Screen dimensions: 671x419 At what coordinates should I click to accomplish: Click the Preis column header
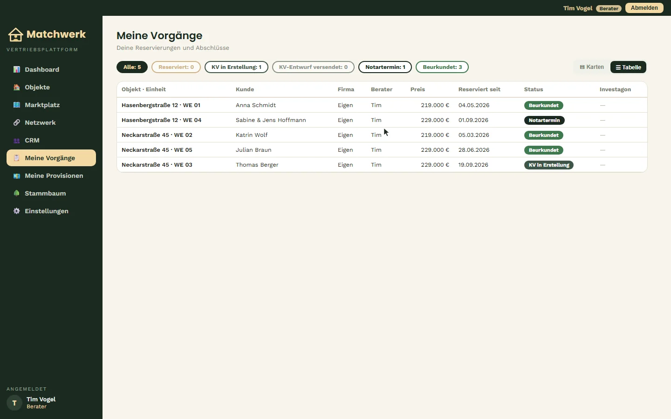418,89
